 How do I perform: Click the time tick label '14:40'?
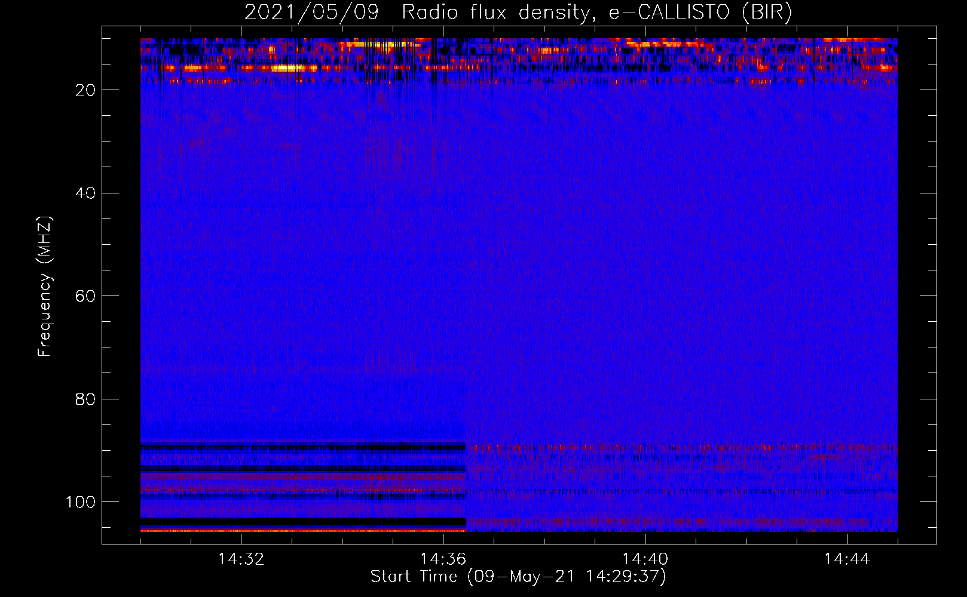point(645,559)
